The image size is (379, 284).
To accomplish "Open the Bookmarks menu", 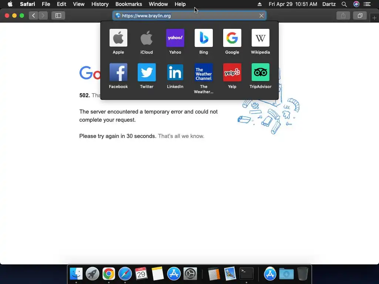I will click(x=128, y=4).
